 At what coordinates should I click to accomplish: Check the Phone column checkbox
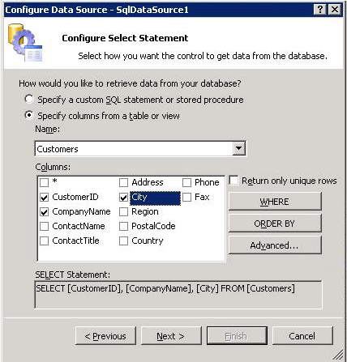point(186,182)
